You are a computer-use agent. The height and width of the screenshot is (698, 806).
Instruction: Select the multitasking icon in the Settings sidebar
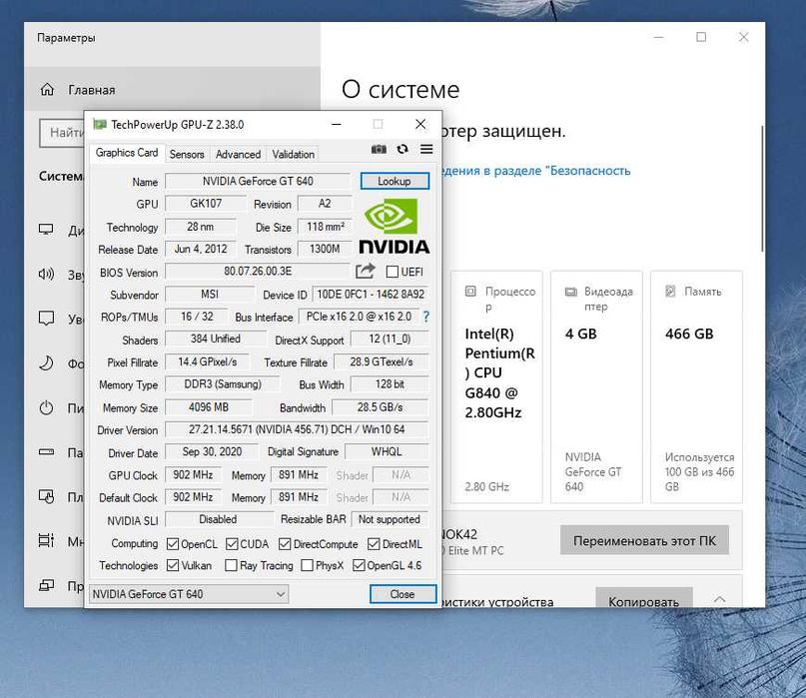click(46, 540)
